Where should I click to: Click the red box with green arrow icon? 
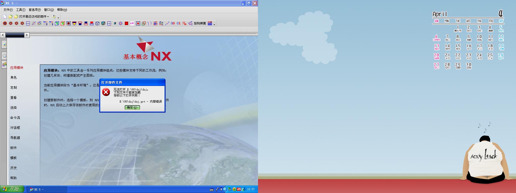63,23
